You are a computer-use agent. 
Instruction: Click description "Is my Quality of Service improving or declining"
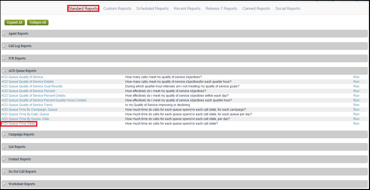(x=157, y=105)
